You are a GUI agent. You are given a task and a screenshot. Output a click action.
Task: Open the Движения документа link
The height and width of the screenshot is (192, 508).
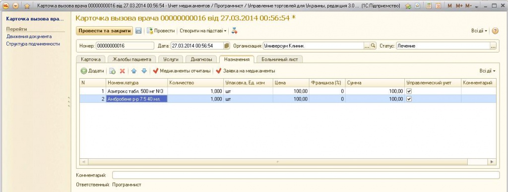tap(29, 37)
